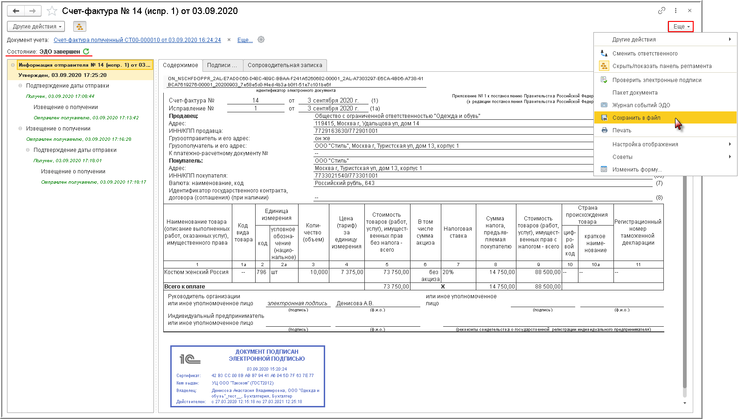Choose Сменить ответственного from the menu

(x=665, y=54)
